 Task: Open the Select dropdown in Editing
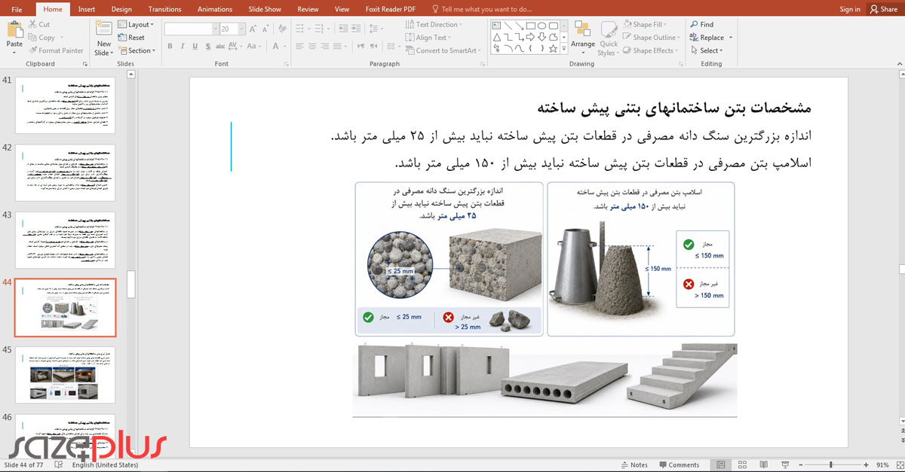[x=706, y=50]
